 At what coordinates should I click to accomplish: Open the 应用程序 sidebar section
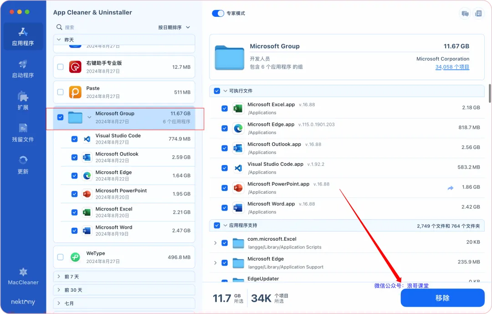click(23, 37)
